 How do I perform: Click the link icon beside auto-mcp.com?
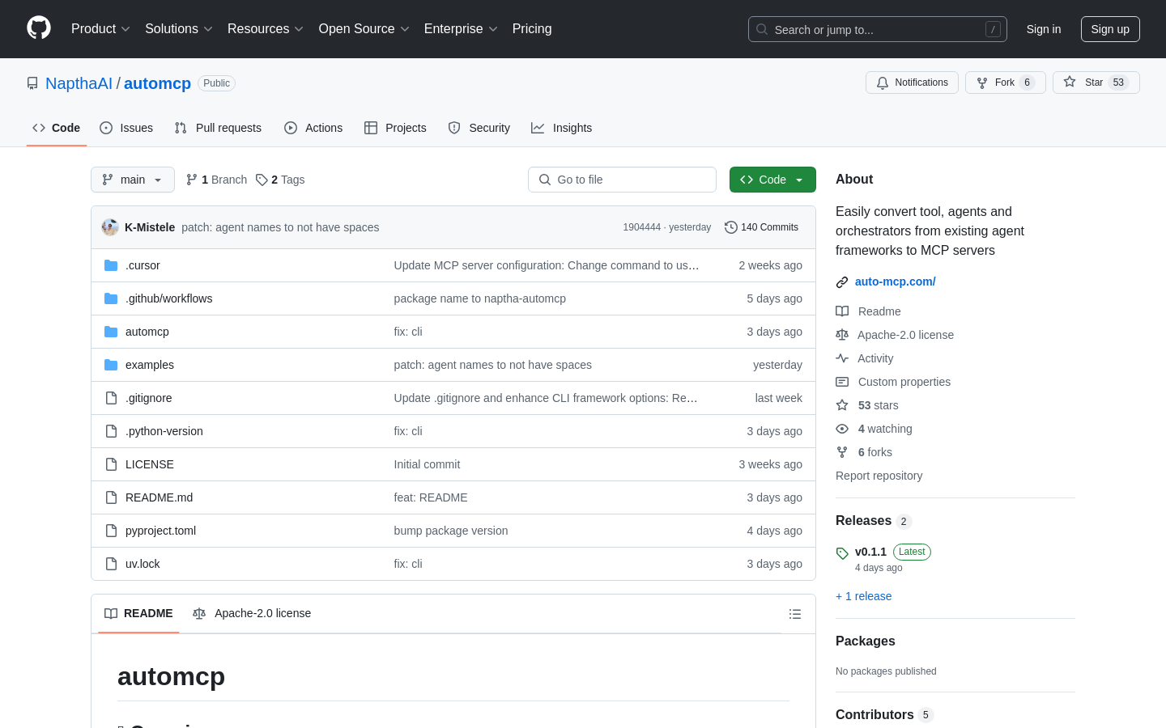click(x=842, y=282)
